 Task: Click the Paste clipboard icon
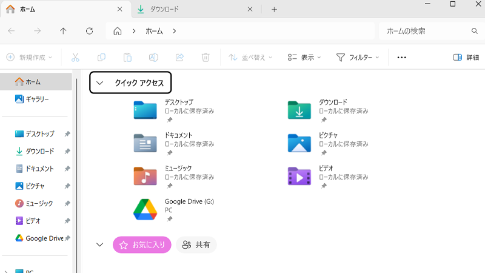[x=127, y=57]
